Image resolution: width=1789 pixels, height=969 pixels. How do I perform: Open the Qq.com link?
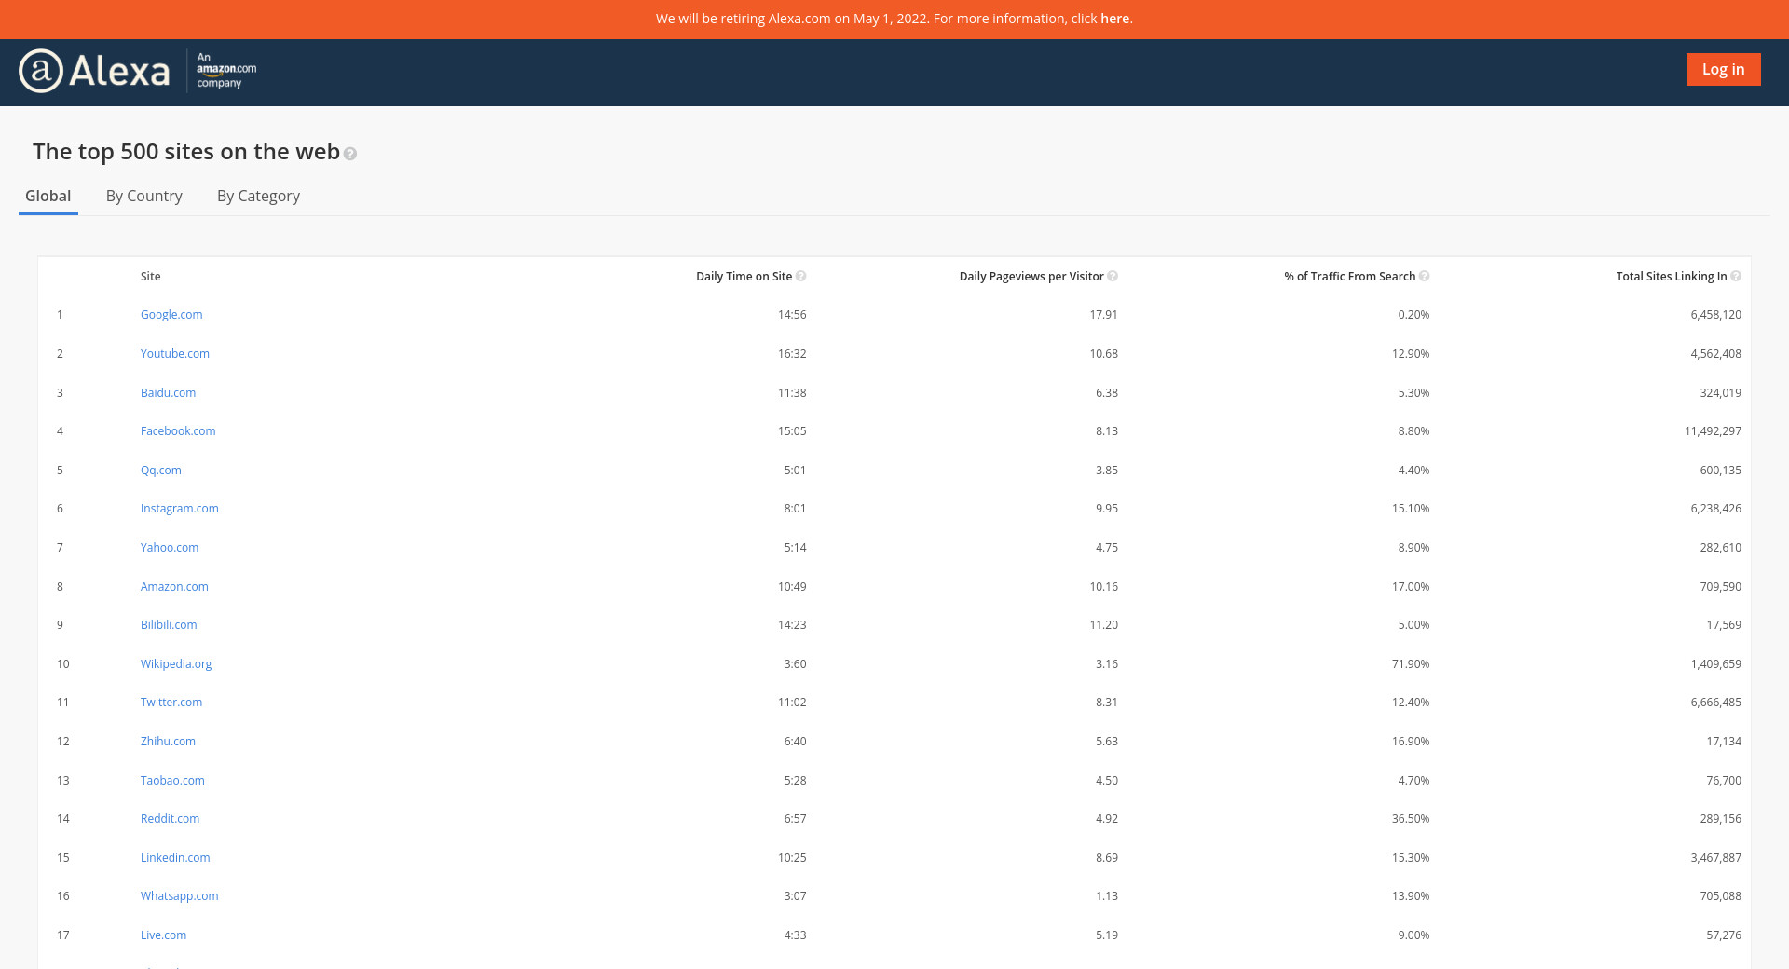coord(161,471)
